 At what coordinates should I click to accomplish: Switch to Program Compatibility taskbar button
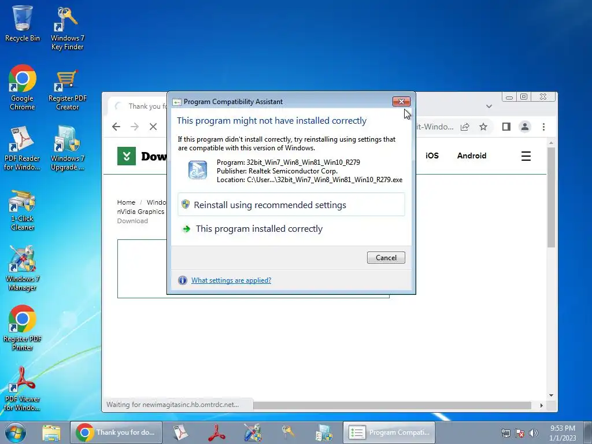pos(389,432)
